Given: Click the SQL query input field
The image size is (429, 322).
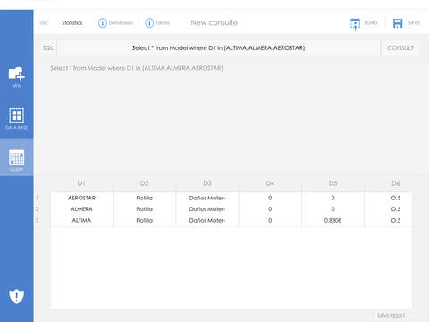Looking at the screenshot, I should [x=218, y=47].
